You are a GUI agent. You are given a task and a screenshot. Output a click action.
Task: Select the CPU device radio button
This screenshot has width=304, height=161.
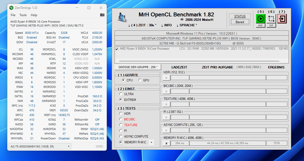click(x=123, y=80)
